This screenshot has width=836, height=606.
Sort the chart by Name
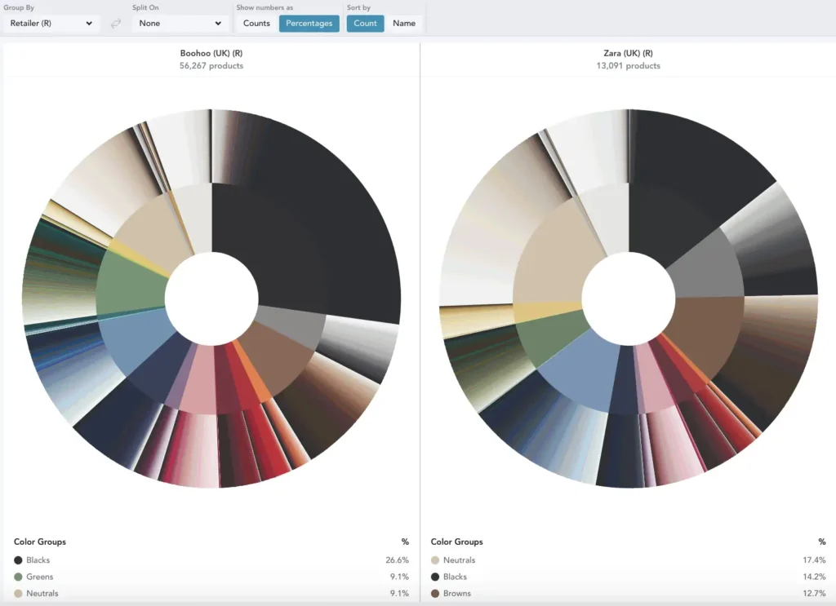pos(404,24)
